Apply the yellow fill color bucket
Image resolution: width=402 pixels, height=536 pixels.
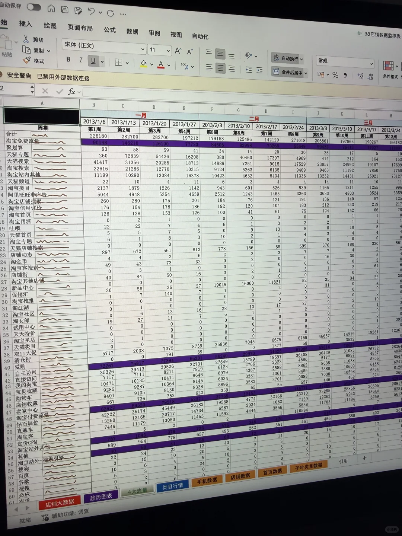pyautogui.click(x=143, y=64)
